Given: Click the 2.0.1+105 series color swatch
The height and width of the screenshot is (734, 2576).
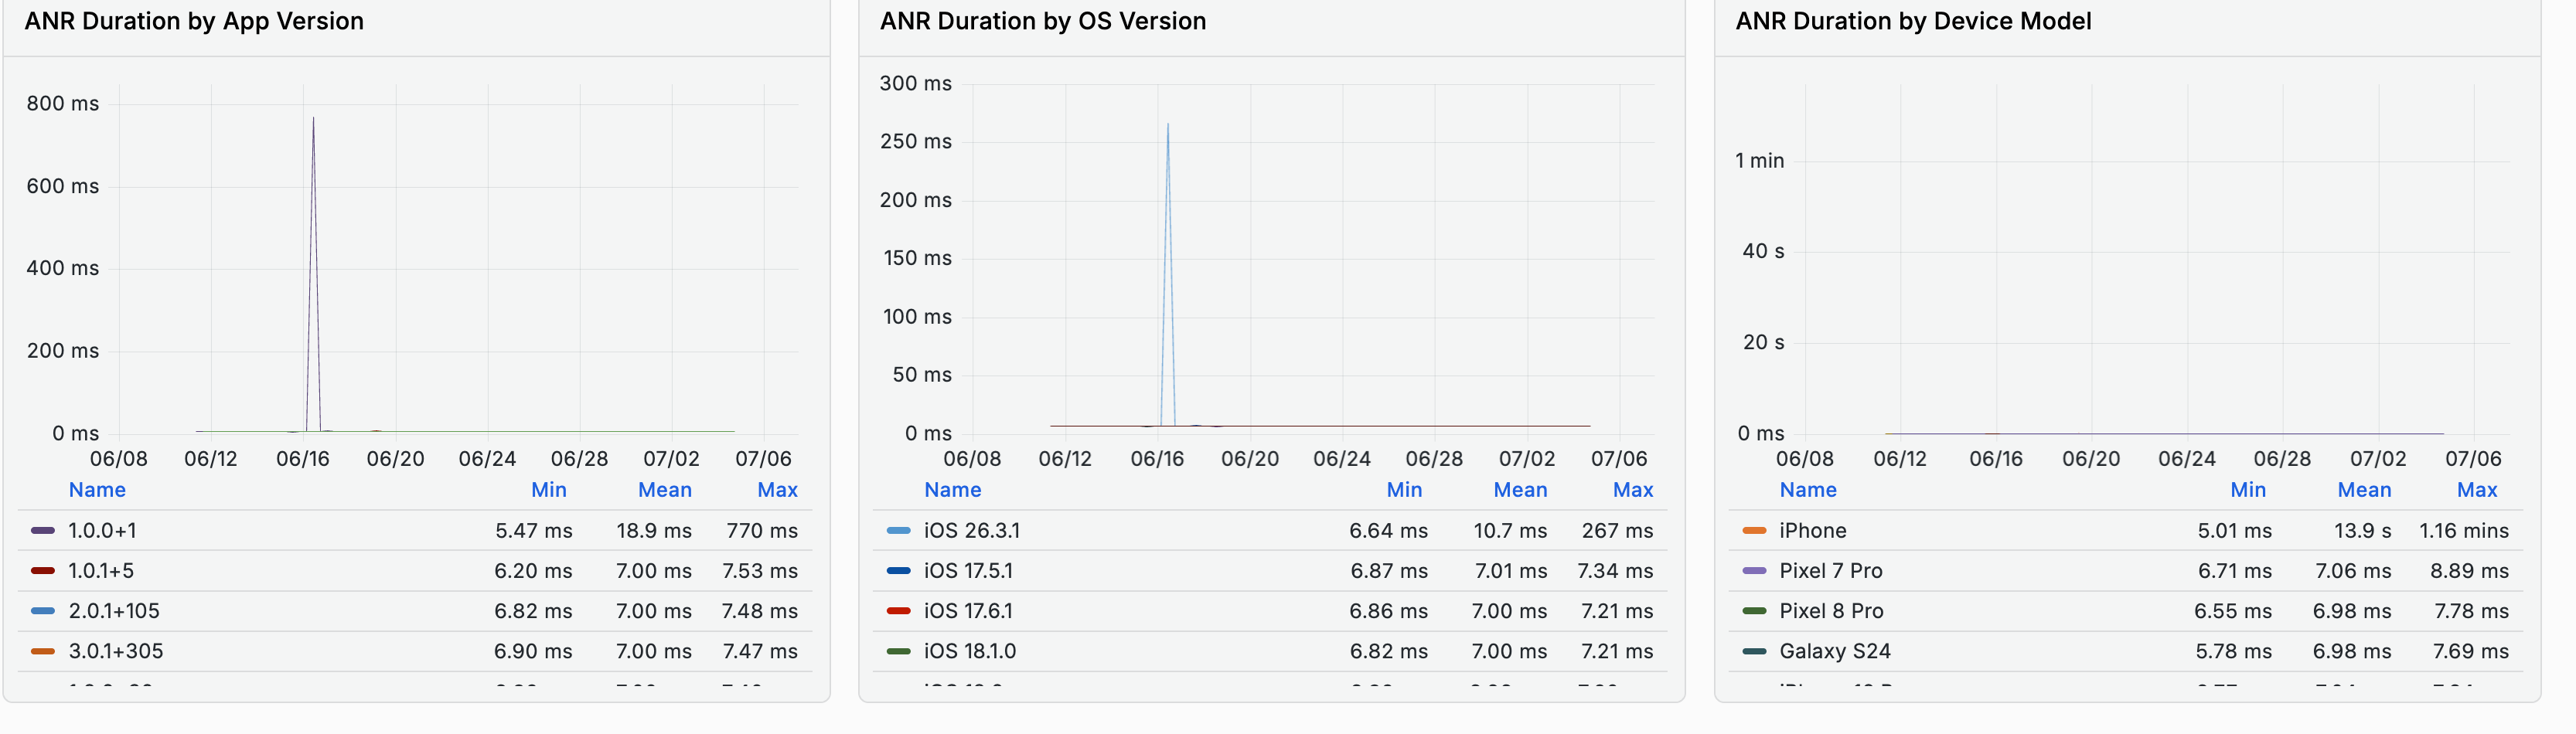Looking at the screenshot, I should [43, 611].
